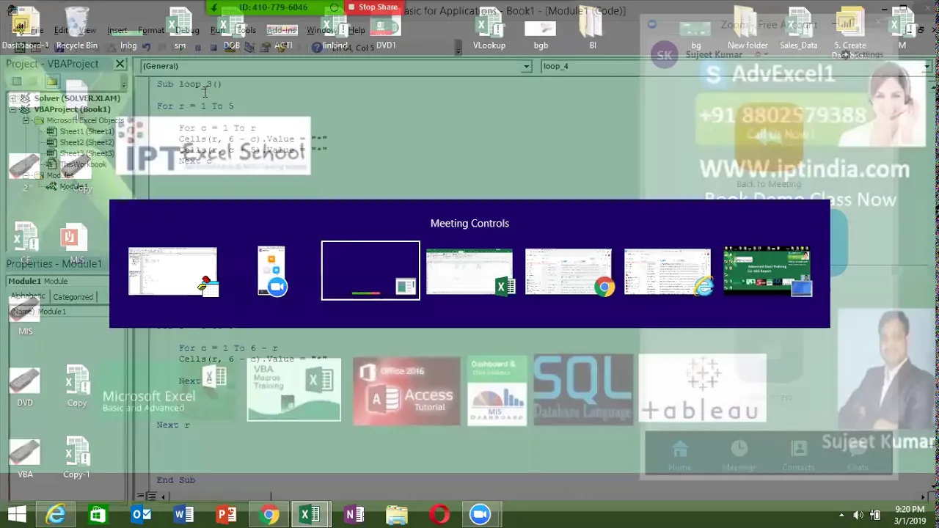Click the Break (pause) toolbar icon
This screenshot has height=528, width=939.
[x=198, y=47]
